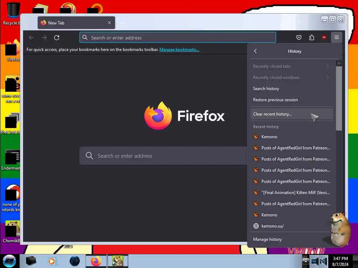Viewport: 358px width, 268px height.
Task: Click the network tray icon
Action: [315, 261]
